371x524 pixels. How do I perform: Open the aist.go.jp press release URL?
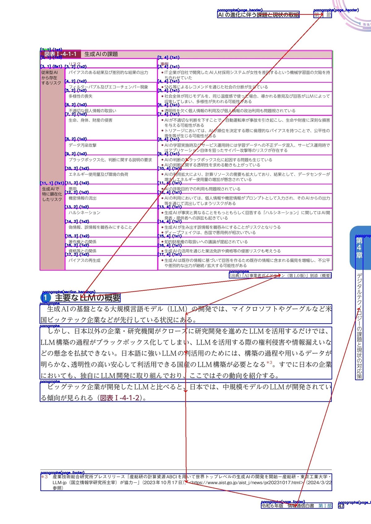(246, 482)
